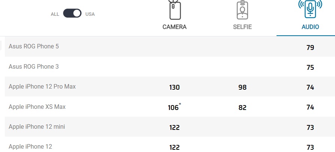
Task: Open the Apple iPhone 12 mini entry
Action: click(37, 127)
